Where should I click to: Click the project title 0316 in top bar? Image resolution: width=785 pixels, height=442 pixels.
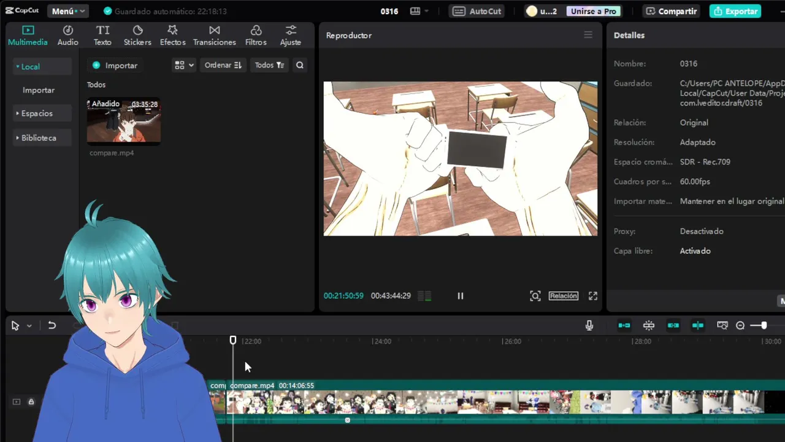click(x=389, y=11)
